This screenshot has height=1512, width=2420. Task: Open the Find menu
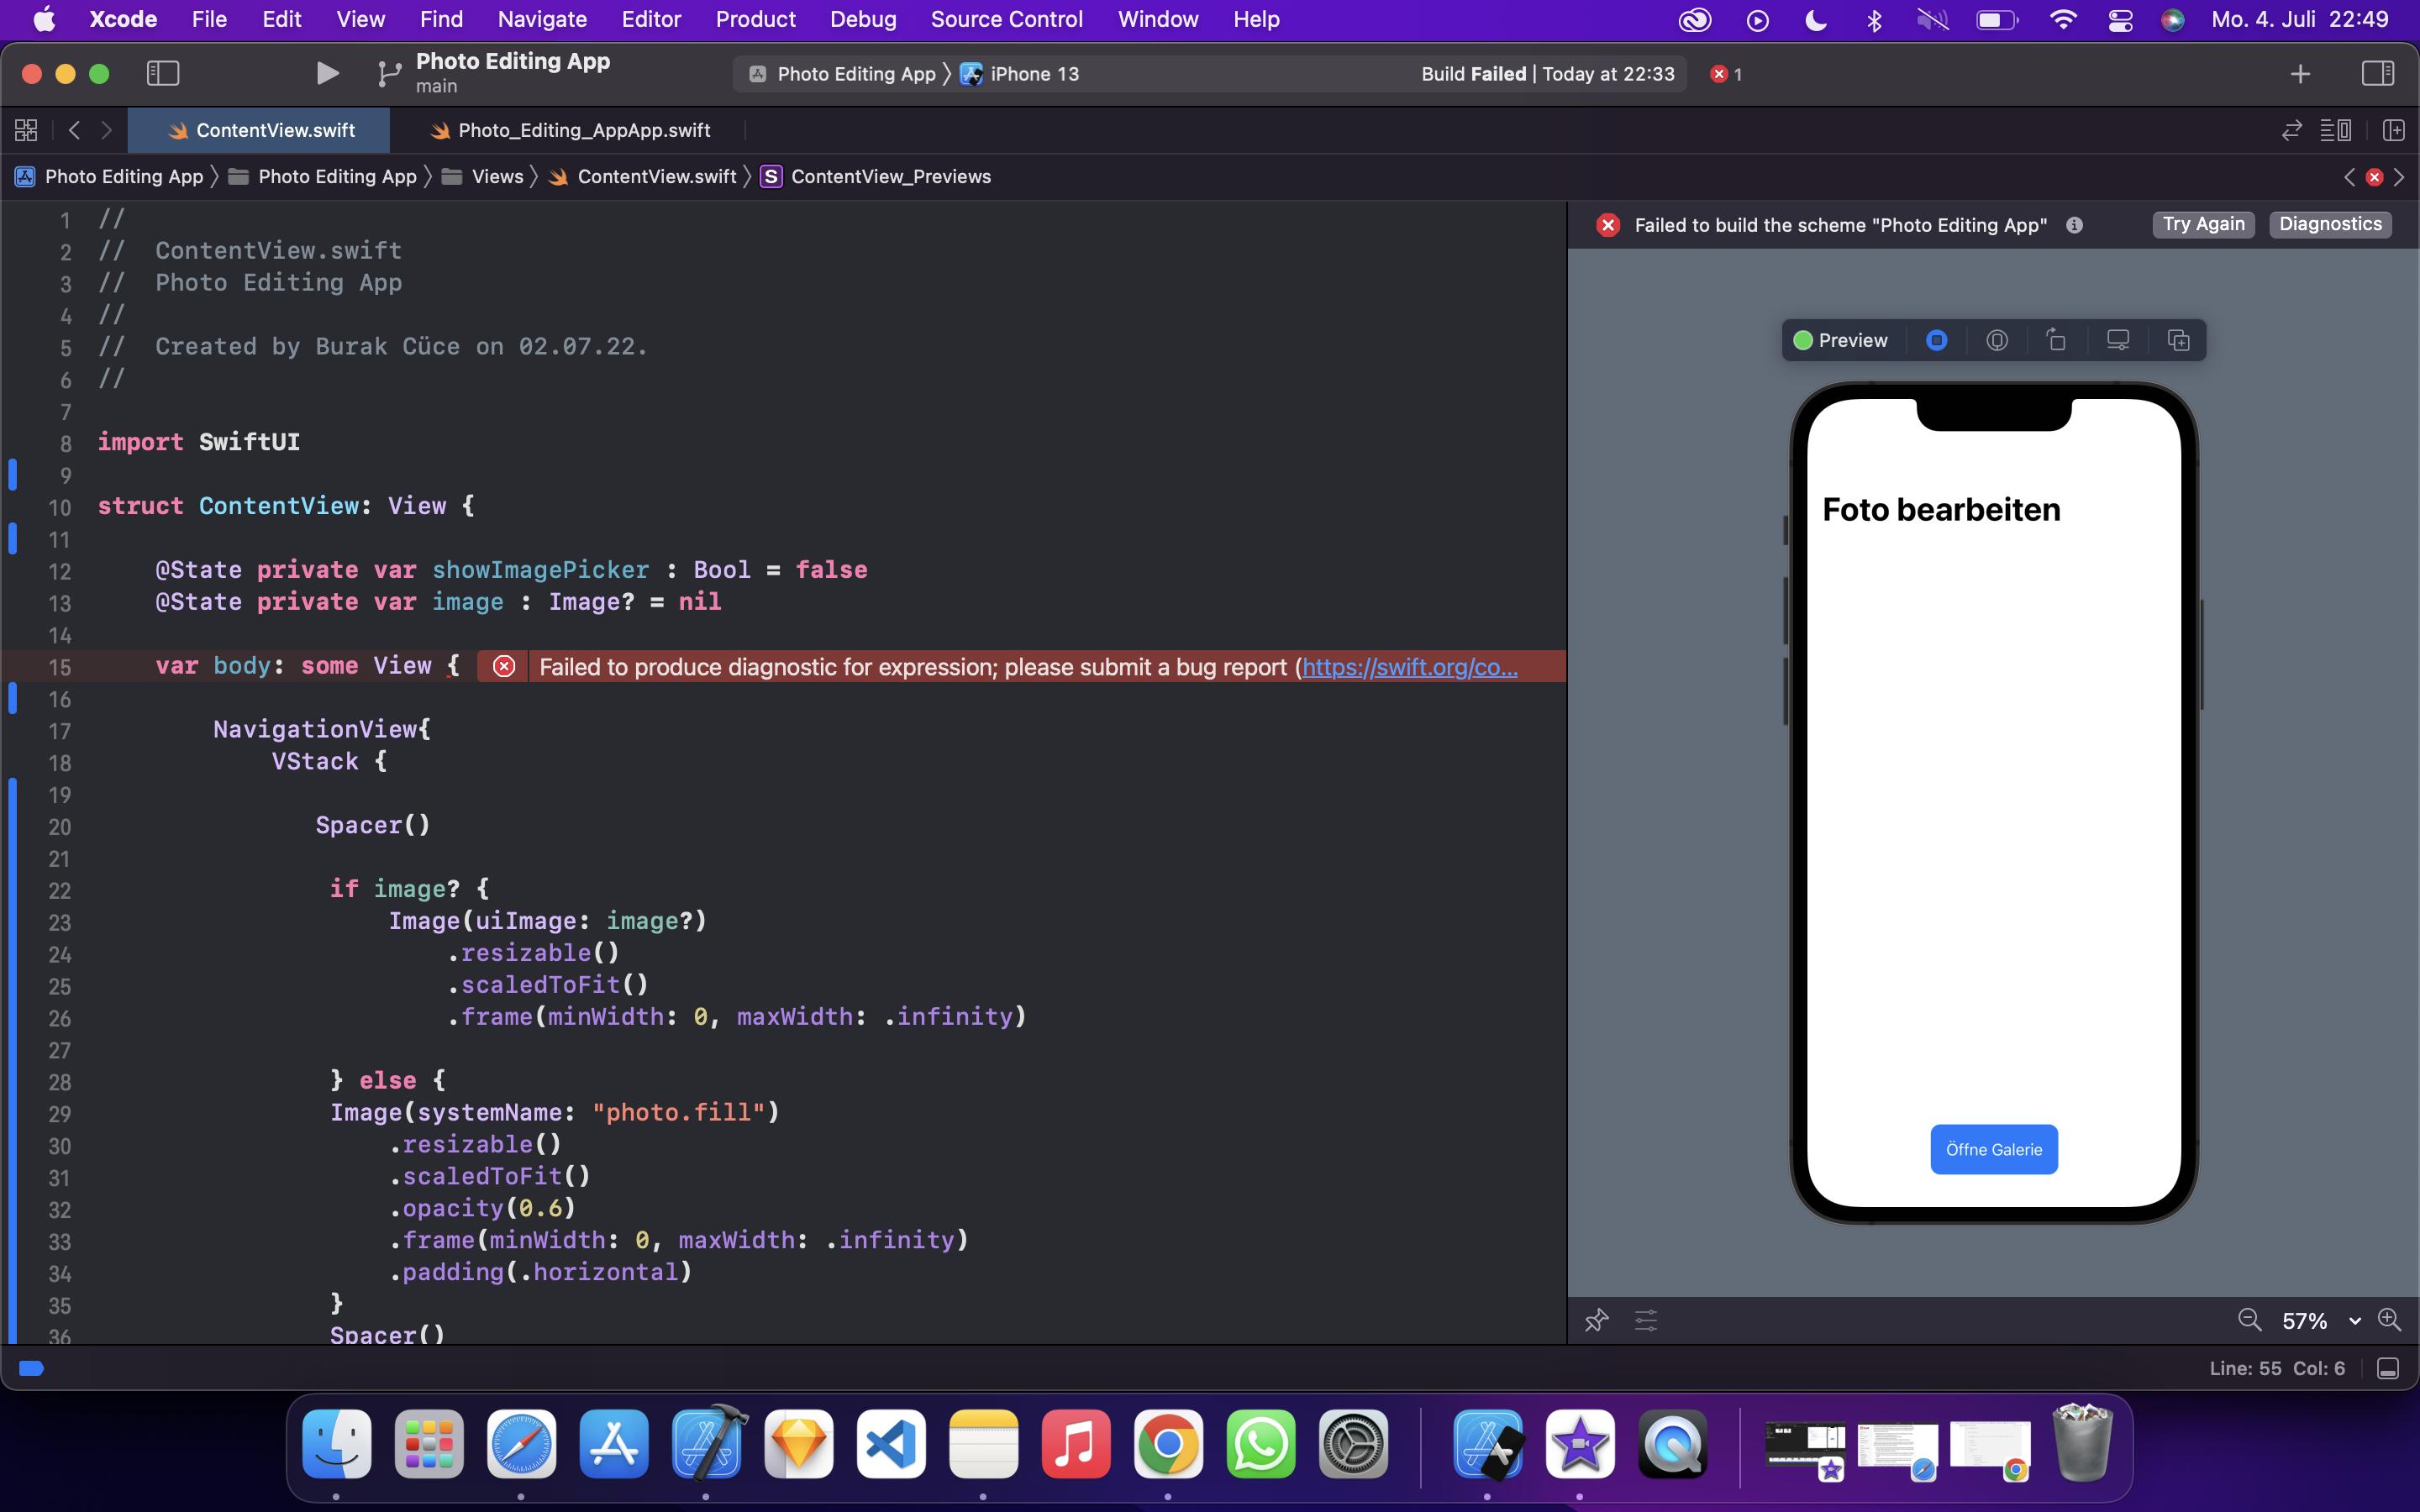441,19
